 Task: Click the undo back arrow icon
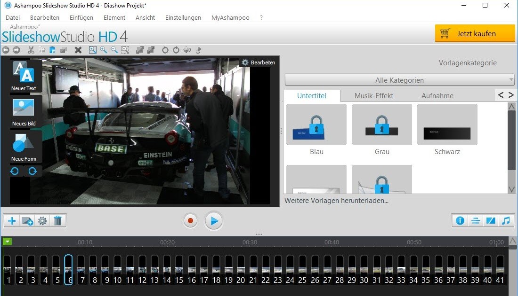pos(6,50)
